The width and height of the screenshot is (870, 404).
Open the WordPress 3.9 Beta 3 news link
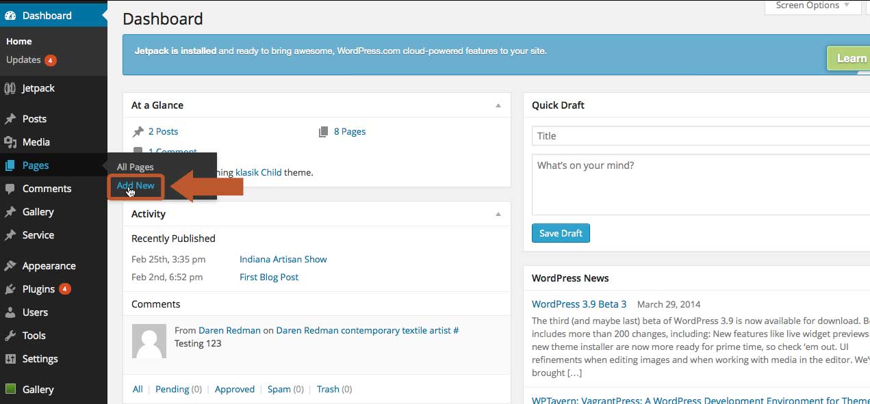(579, 304)
